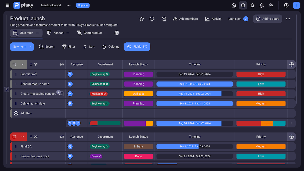Open the help question mark icon
The image size is (304, 171).
coord(286,5)
